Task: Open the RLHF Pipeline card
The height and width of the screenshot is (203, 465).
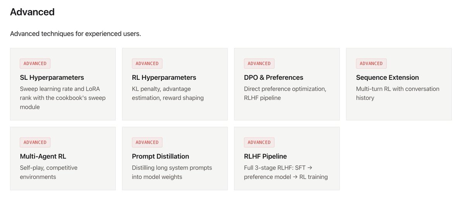Action: (287, 158)
